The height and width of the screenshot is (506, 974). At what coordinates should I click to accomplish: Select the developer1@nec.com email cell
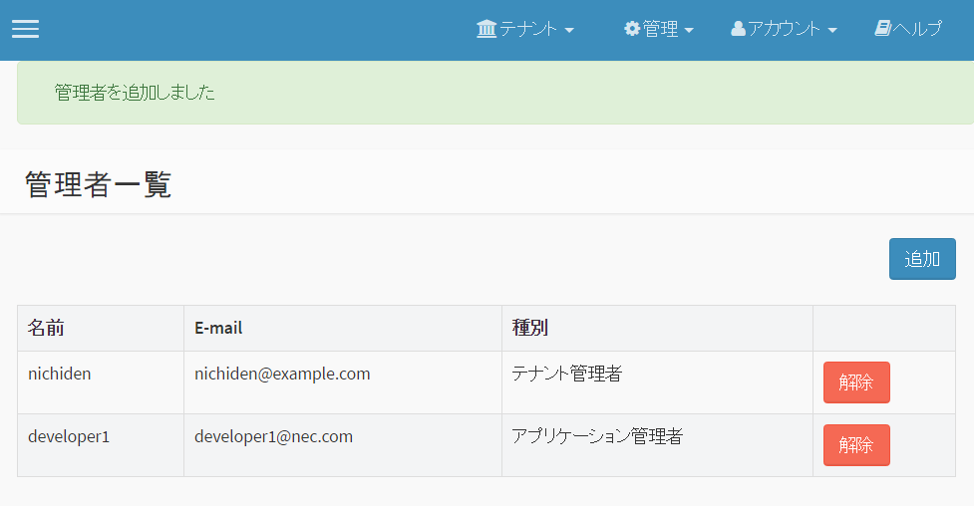pyautogui.click(x=343, y=445)
